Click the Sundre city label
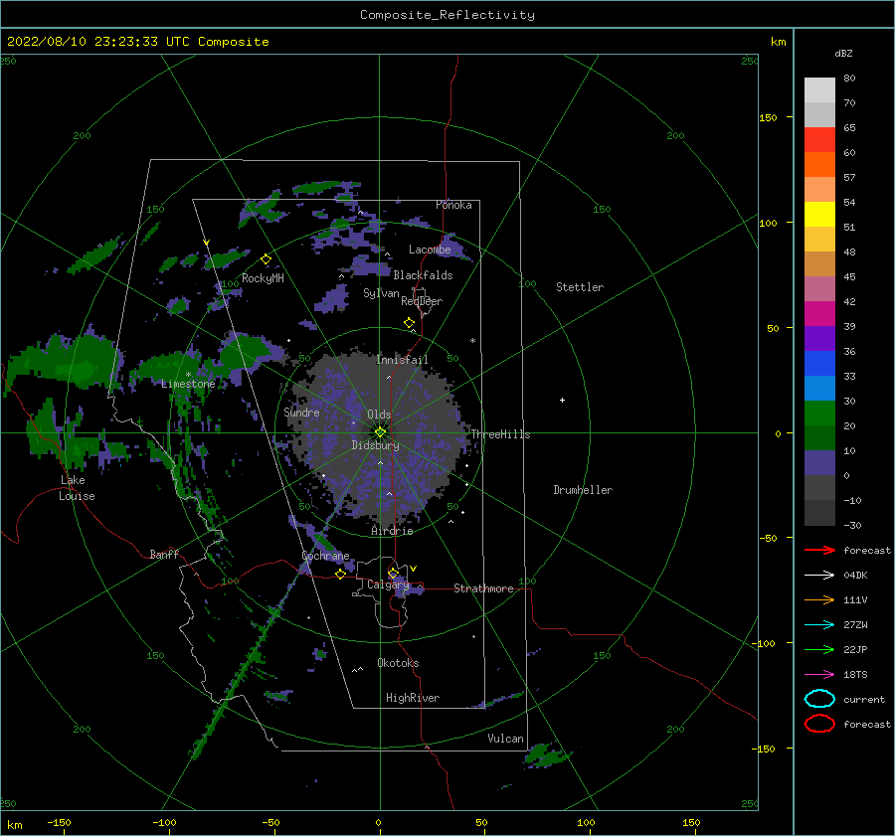 coord(301,412)
